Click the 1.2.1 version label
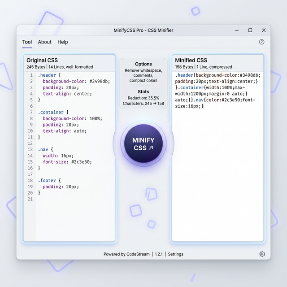Viewport: 287px width, 287px height. tap(159, 254)
